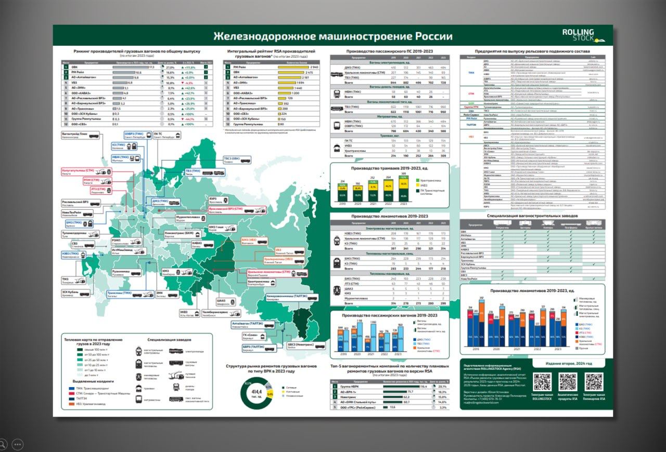Click the freight wagons icon in legend

[x=175, y=363]
